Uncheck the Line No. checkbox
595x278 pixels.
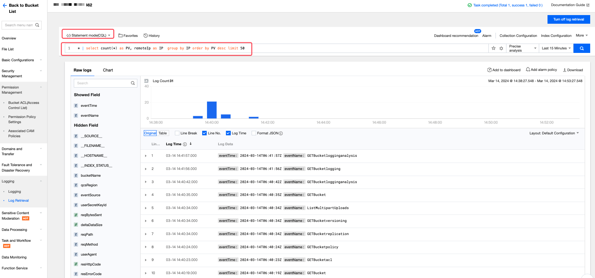click(204, 133)
